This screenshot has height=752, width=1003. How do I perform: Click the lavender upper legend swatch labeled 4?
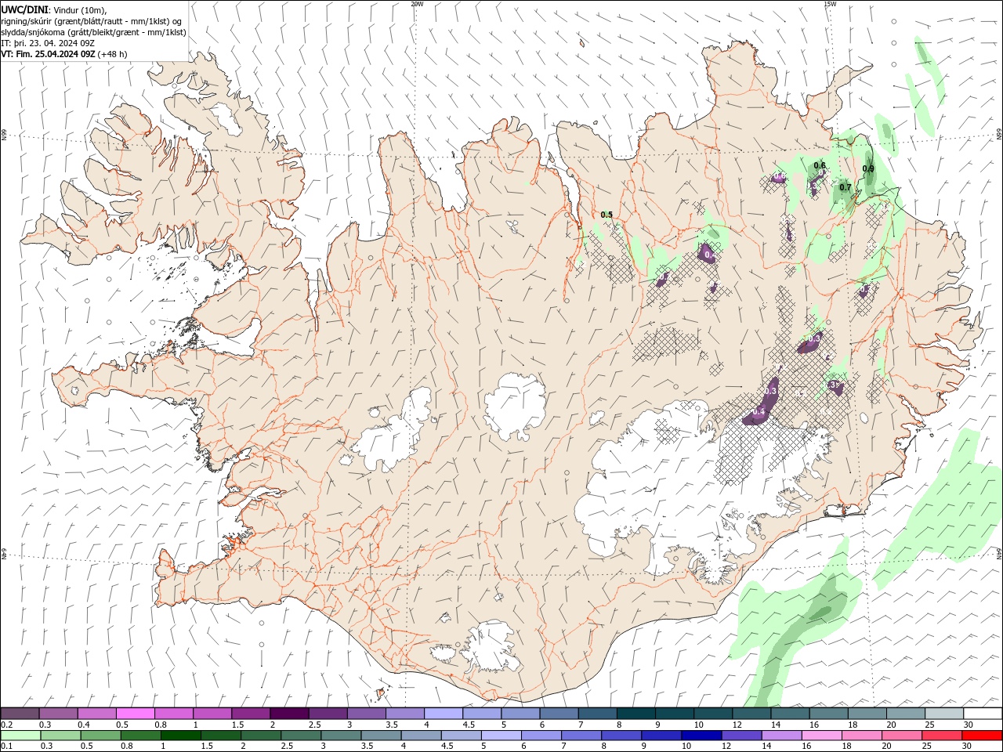point(443,714)
